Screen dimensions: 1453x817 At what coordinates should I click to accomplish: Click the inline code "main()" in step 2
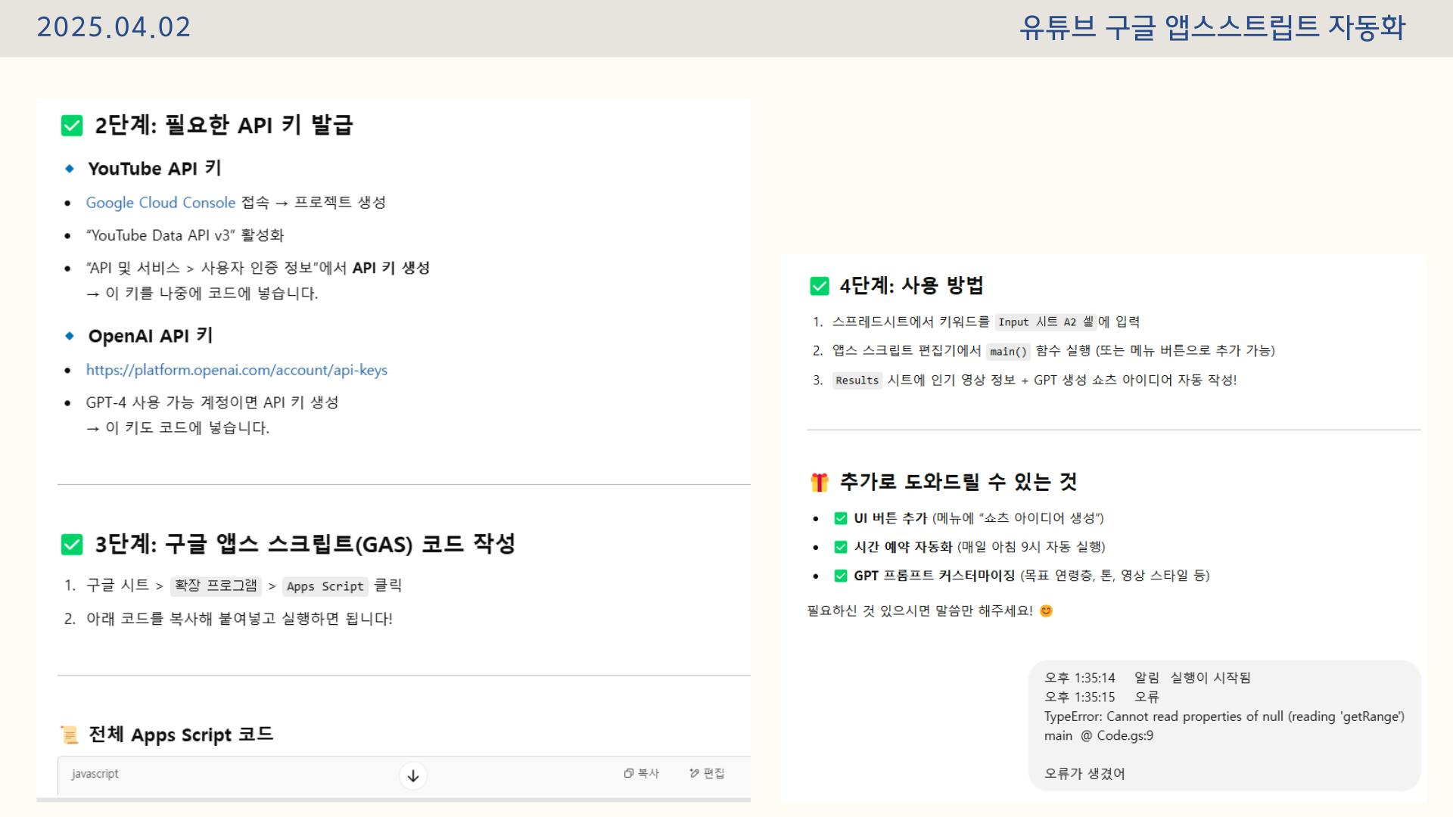(1007, 351)
